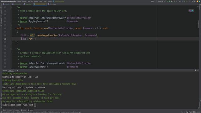Click the status bar database connection message
The width and height of the screenshot is (201, 113).
(41, 112)
